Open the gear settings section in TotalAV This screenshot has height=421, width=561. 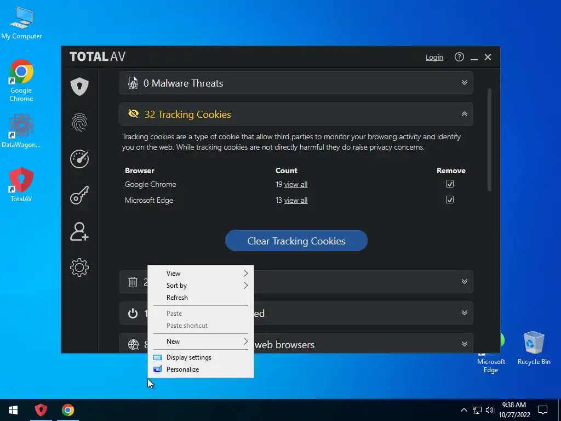[79, 268]
